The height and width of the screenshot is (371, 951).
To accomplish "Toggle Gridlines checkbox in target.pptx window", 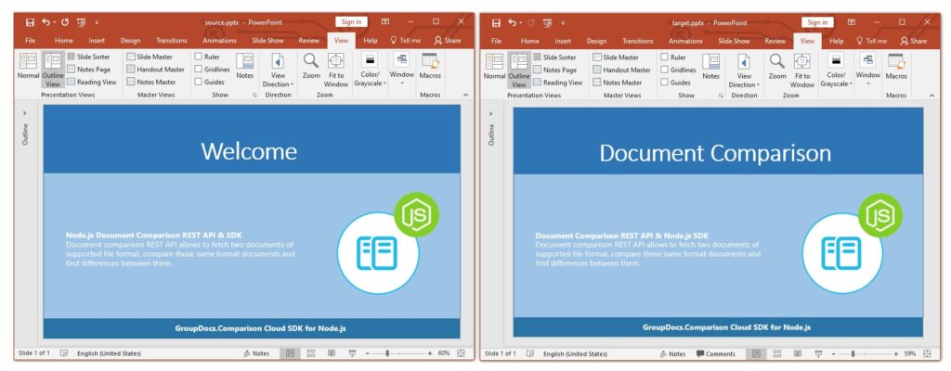I will tap(665, 70).
